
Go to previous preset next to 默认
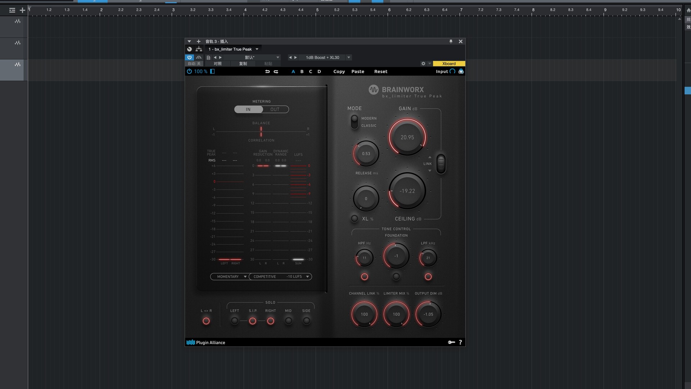click(x=215, y=58)
